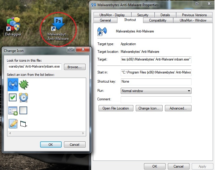Screen dimensions: 216x170
Task: Click the Change Icon... button
Action: click(x=149, y=108)
